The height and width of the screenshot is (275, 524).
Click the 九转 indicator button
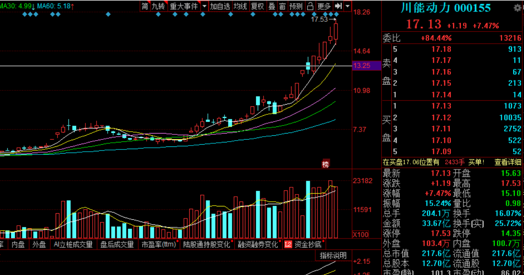click(158, 6)
